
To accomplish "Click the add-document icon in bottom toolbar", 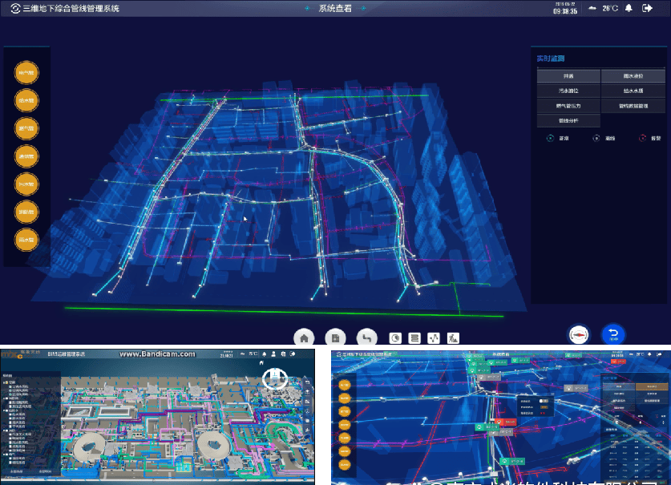I will tap(335, 337).
